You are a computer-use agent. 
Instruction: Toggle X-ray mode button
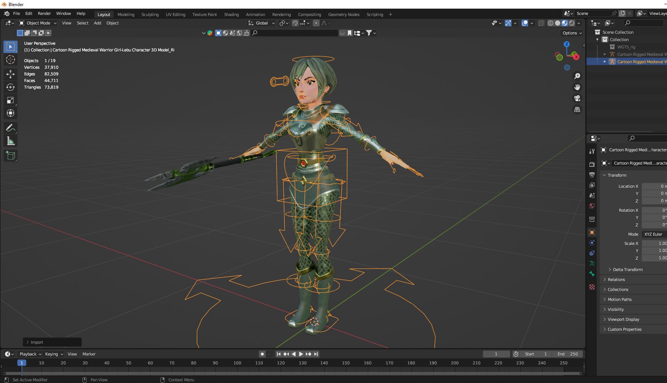(541, 23)
